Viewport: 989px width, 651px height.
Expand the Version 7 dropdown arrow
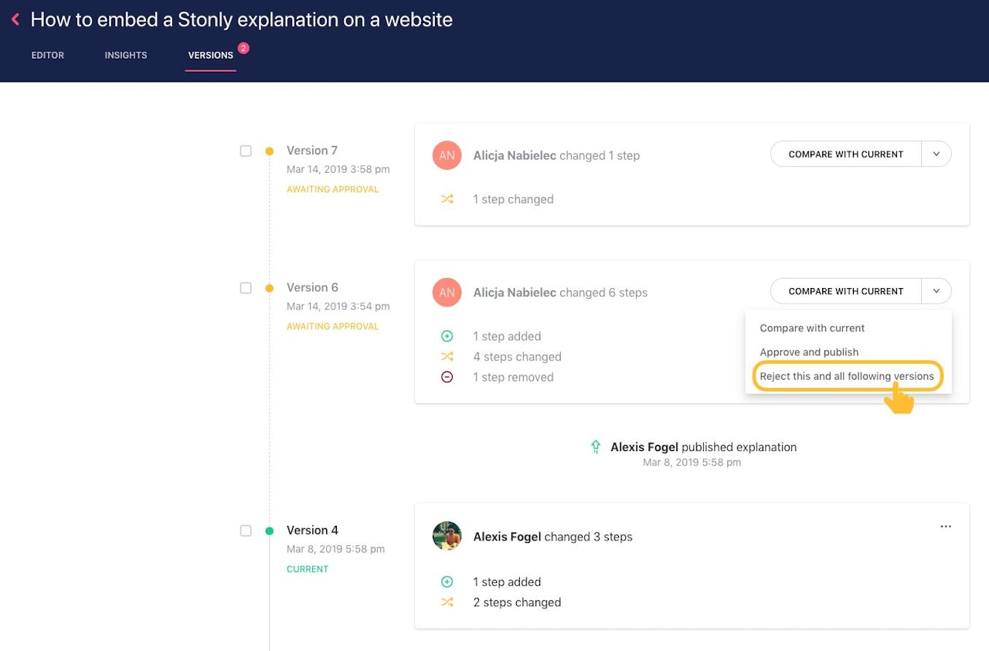[936, 154]
